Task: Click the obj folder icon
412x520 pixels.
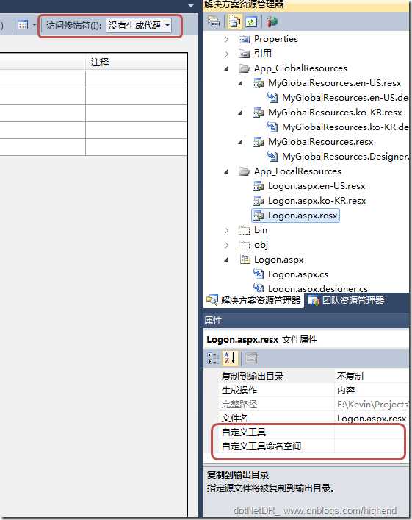Action: (x=244, y=245)
